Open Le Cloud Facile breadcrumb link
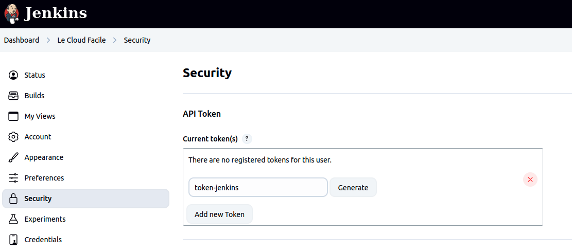 pos(81,40)
